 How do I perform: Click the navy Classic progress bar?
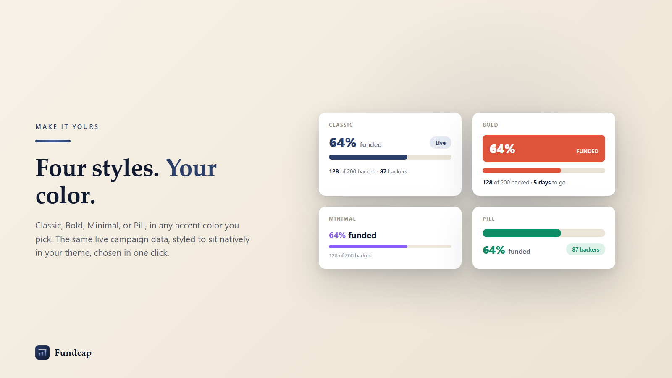390,157
